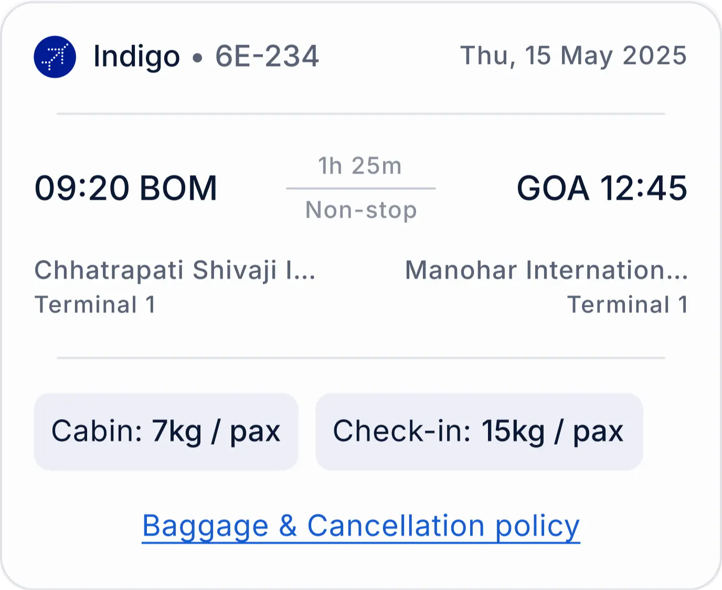Click the BOM airport code

pos(178,188)
